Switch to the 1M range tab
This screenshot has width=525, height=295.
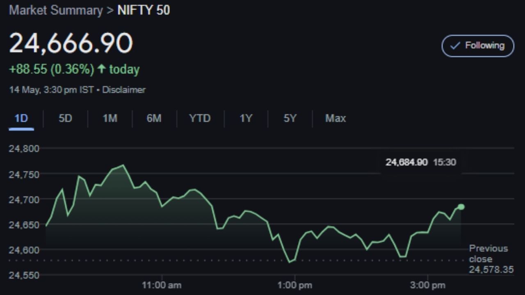110,118
